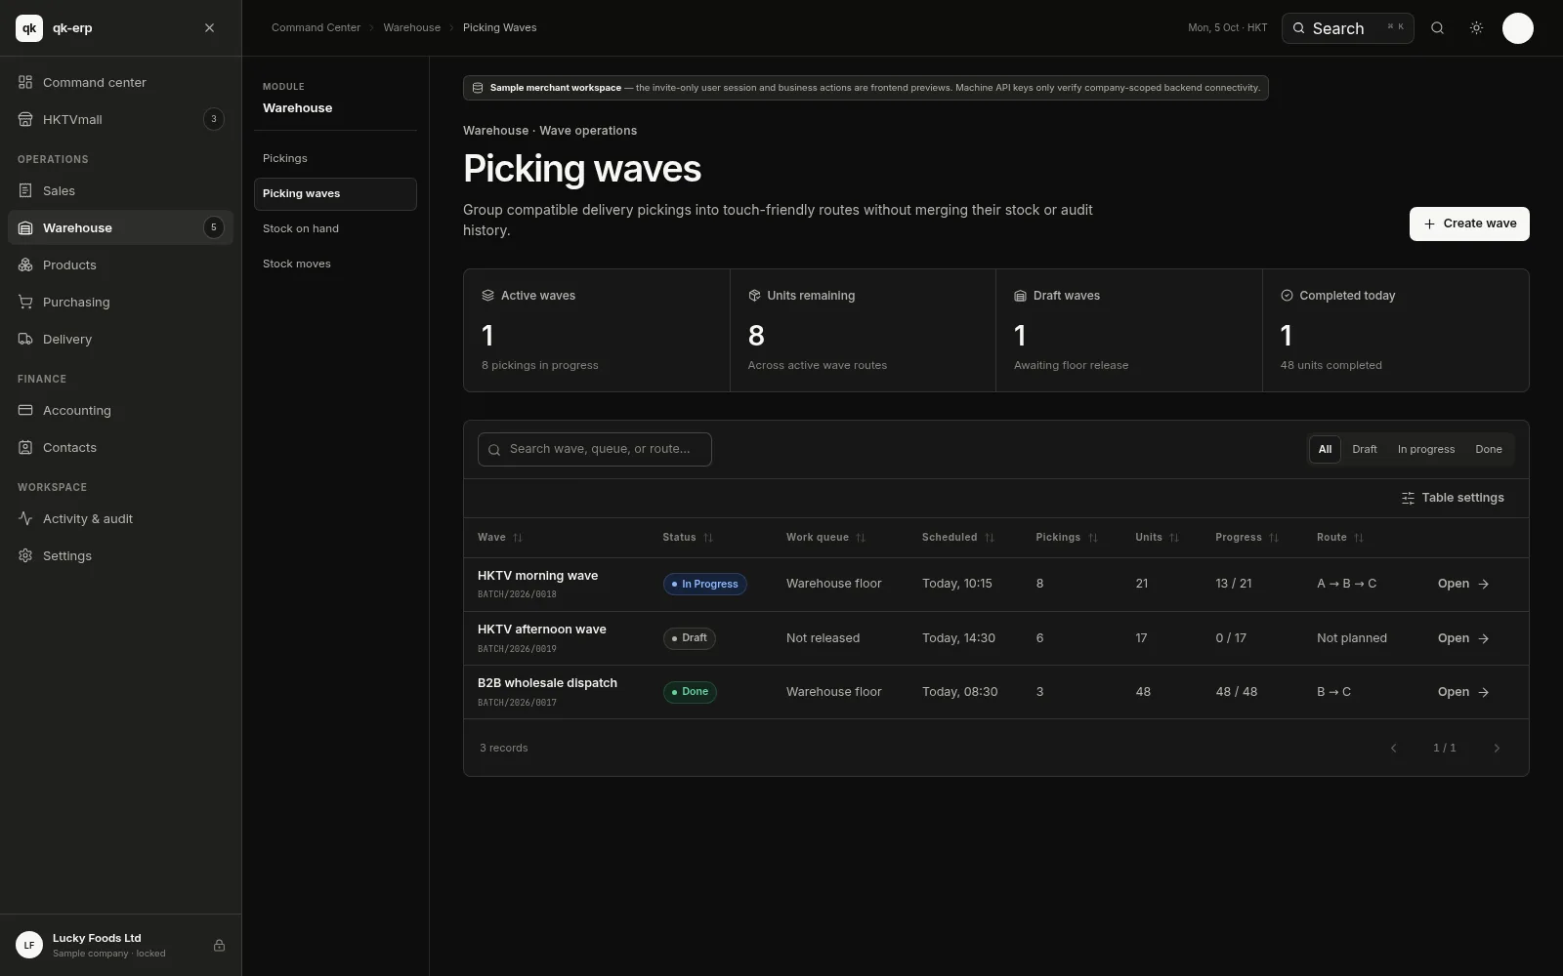Sort by the Progress column
This screenshot has height=976, width=1563.
point(1246,538)
